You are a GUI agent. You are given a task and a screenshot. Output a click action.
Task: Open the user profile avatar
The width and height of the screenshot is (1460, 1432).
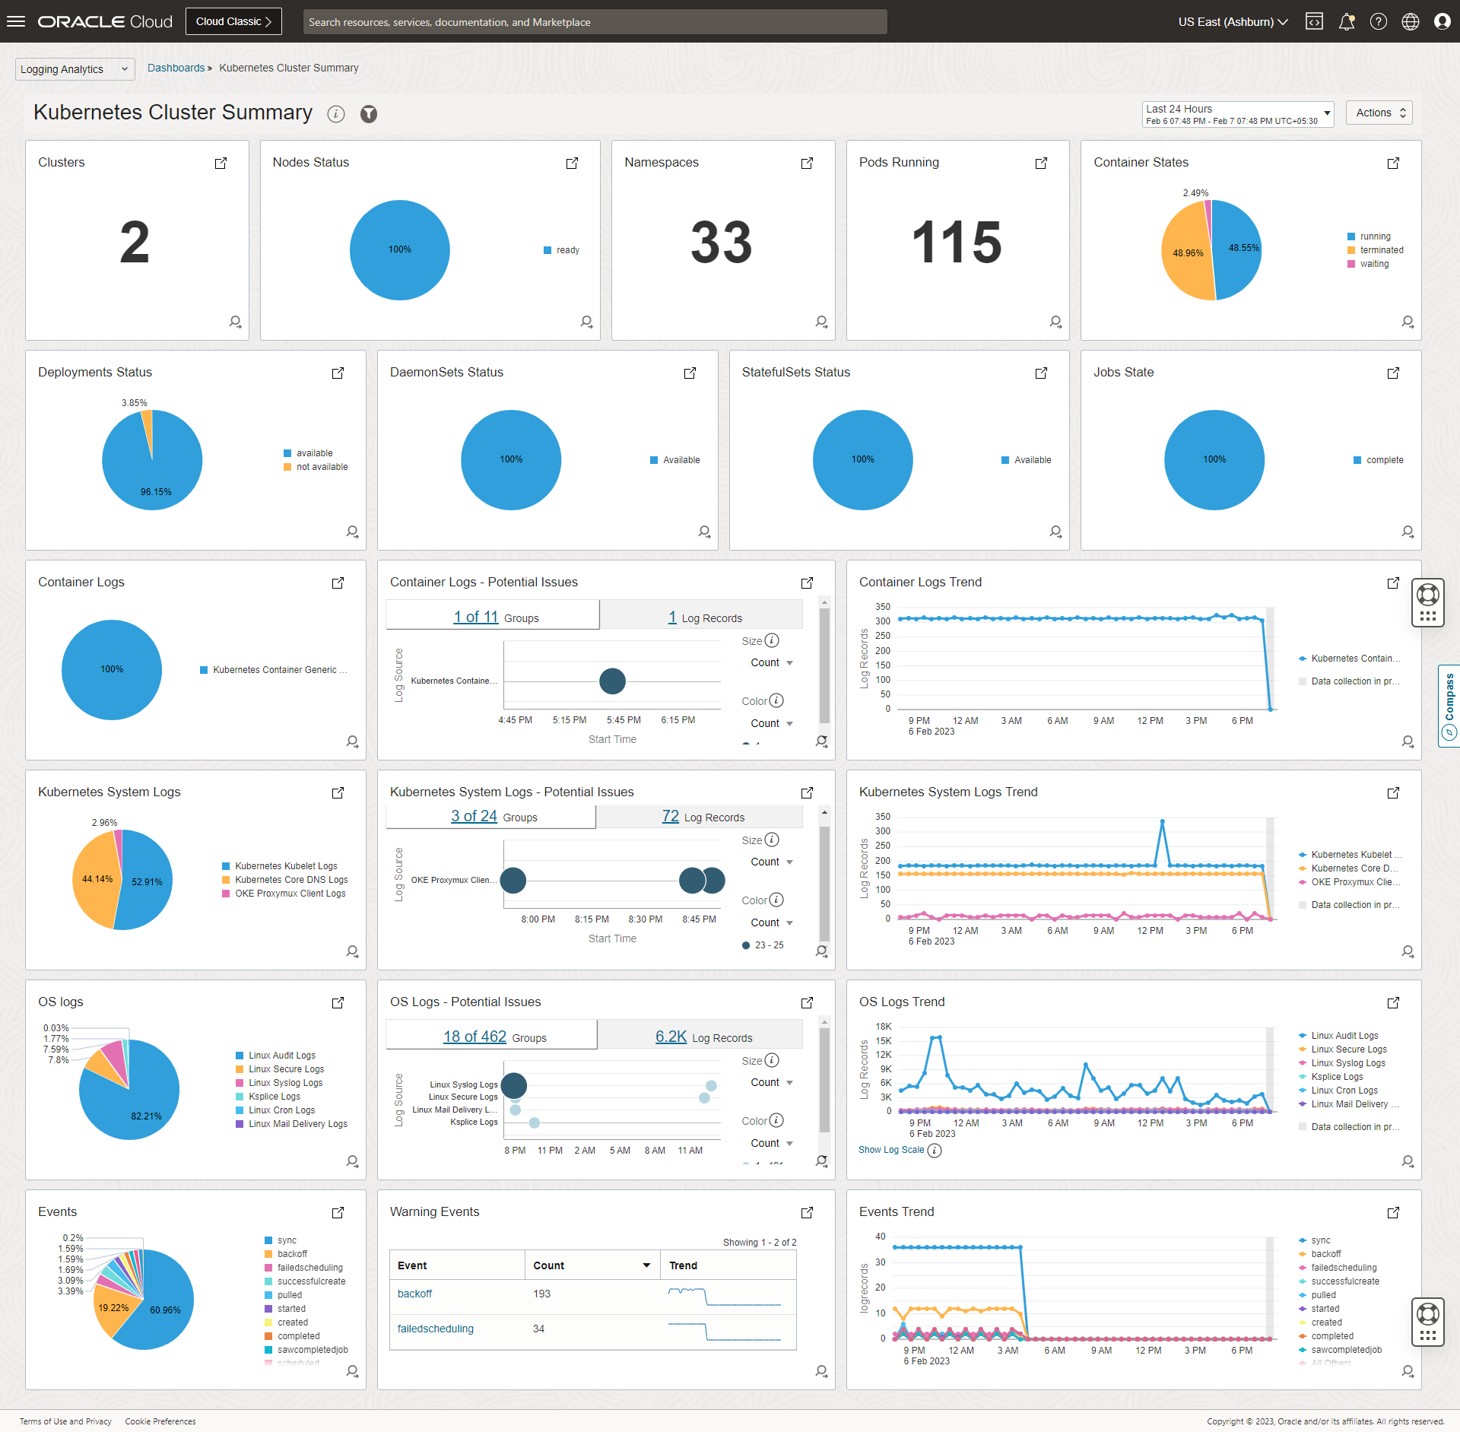[x=1443, y=21]
